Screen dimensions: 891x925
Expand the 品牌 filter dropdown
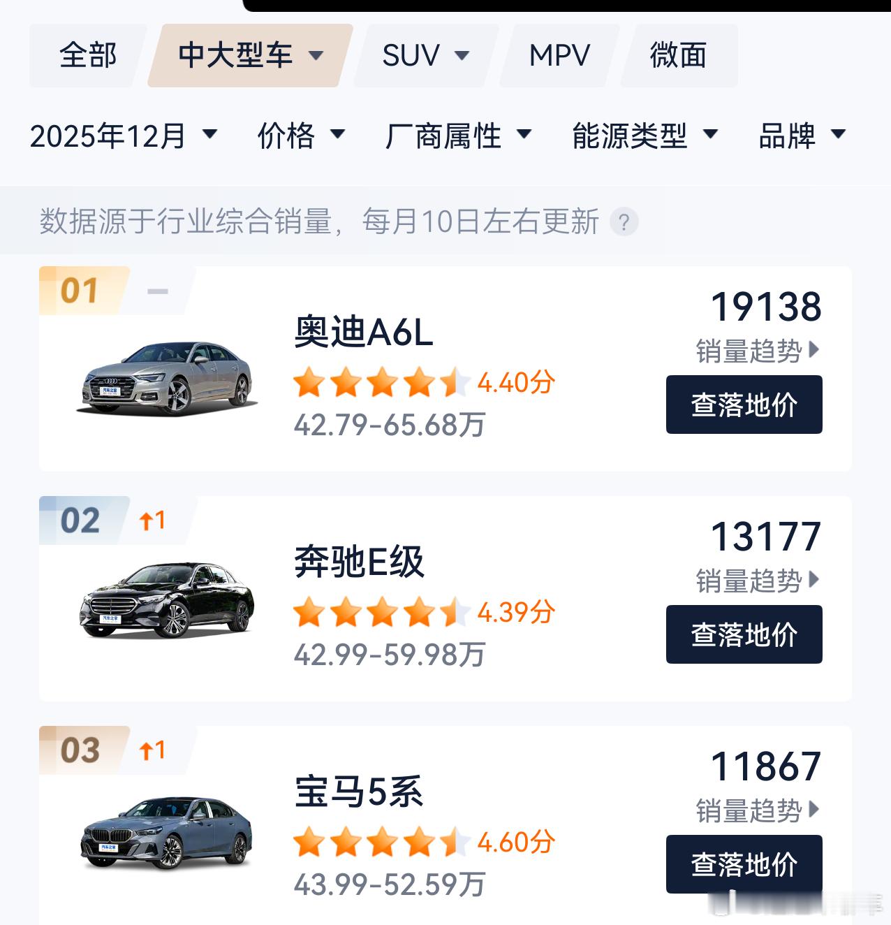(802, 136)
